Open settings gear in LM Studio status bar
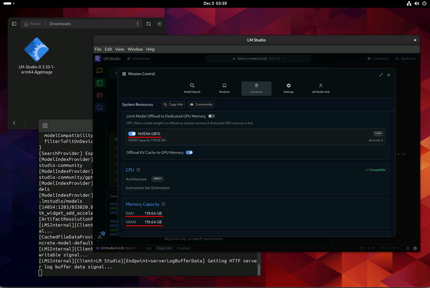 pyautogui.click(x=415, y=248)
